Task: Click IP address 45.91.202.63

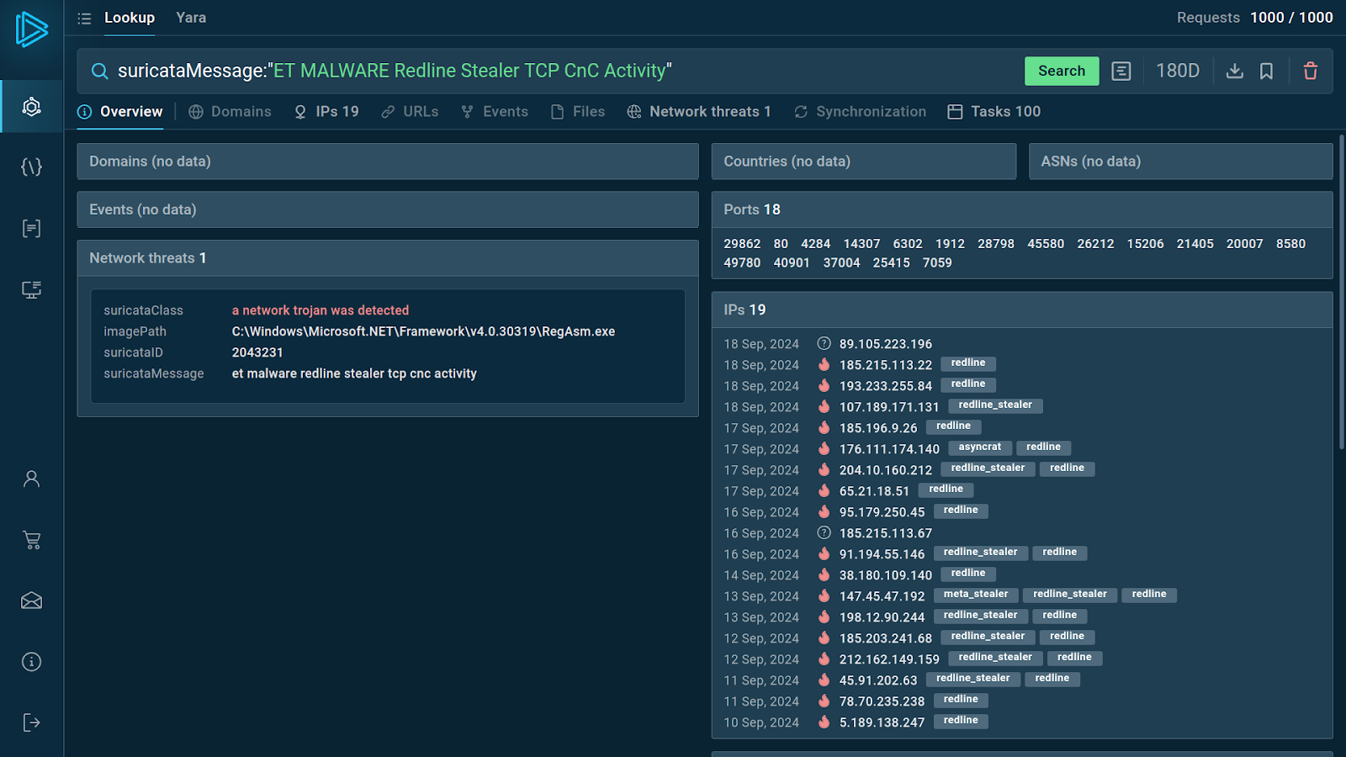Action: 878,680
